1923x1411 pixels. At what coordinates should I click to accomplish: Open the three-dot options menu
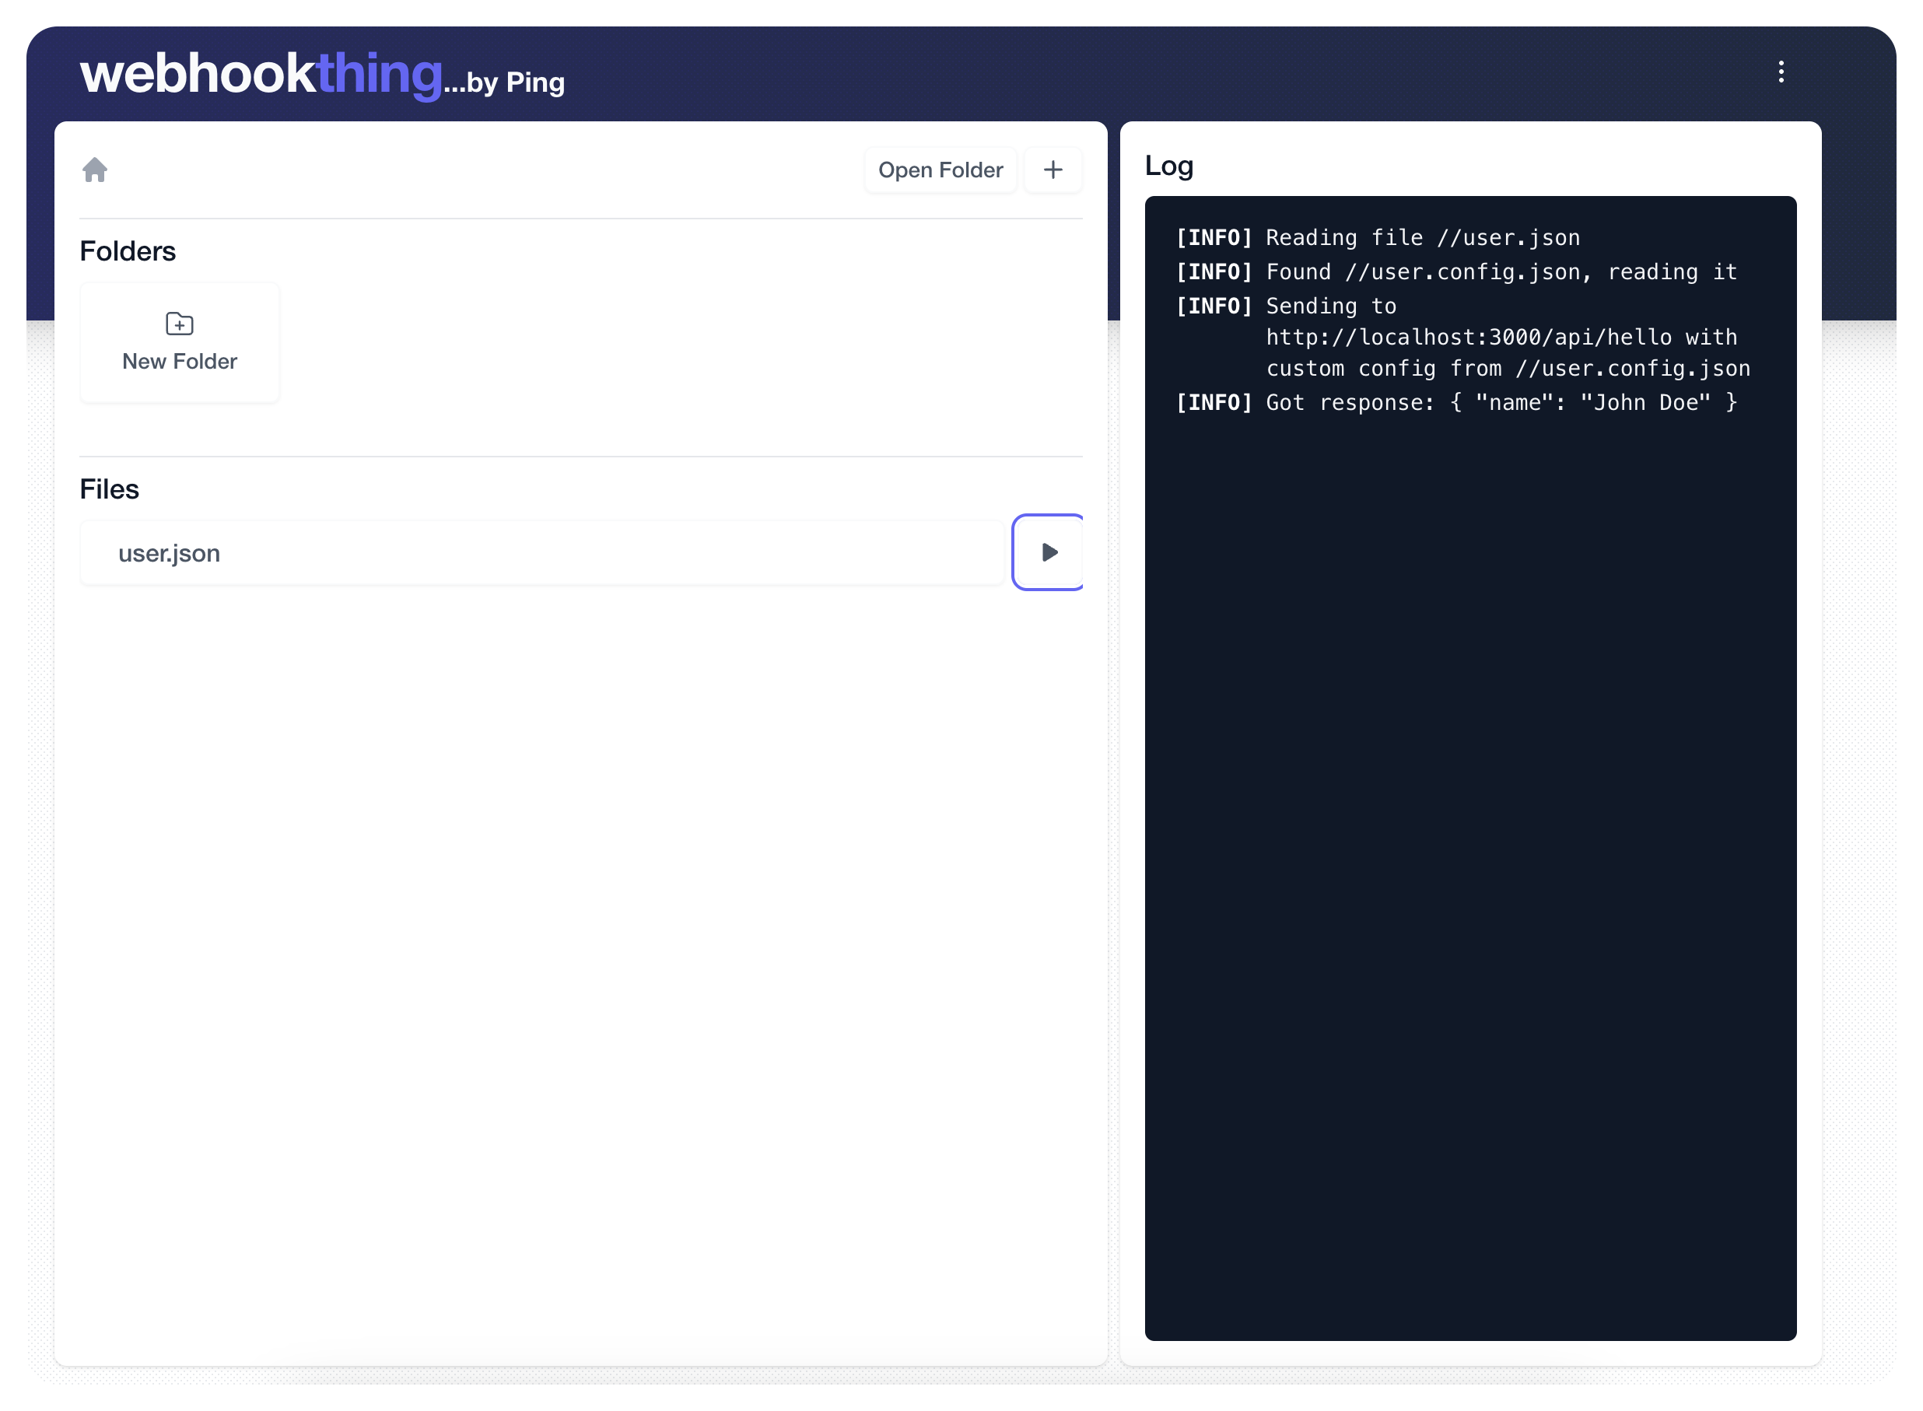click(1781, 72)
